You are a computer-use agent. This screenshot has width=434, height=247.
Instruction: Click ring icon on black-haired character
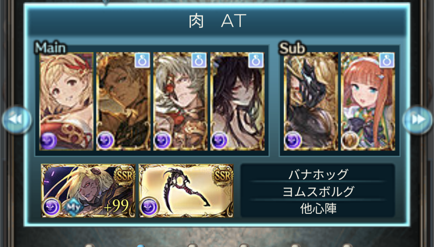(256, 60)
